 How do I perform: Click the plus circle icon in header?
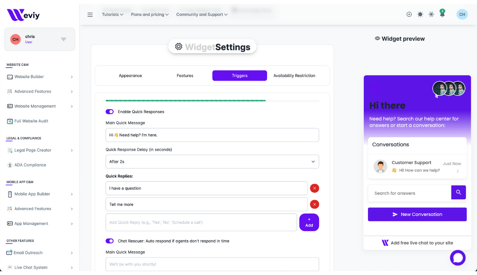(409, 15)
